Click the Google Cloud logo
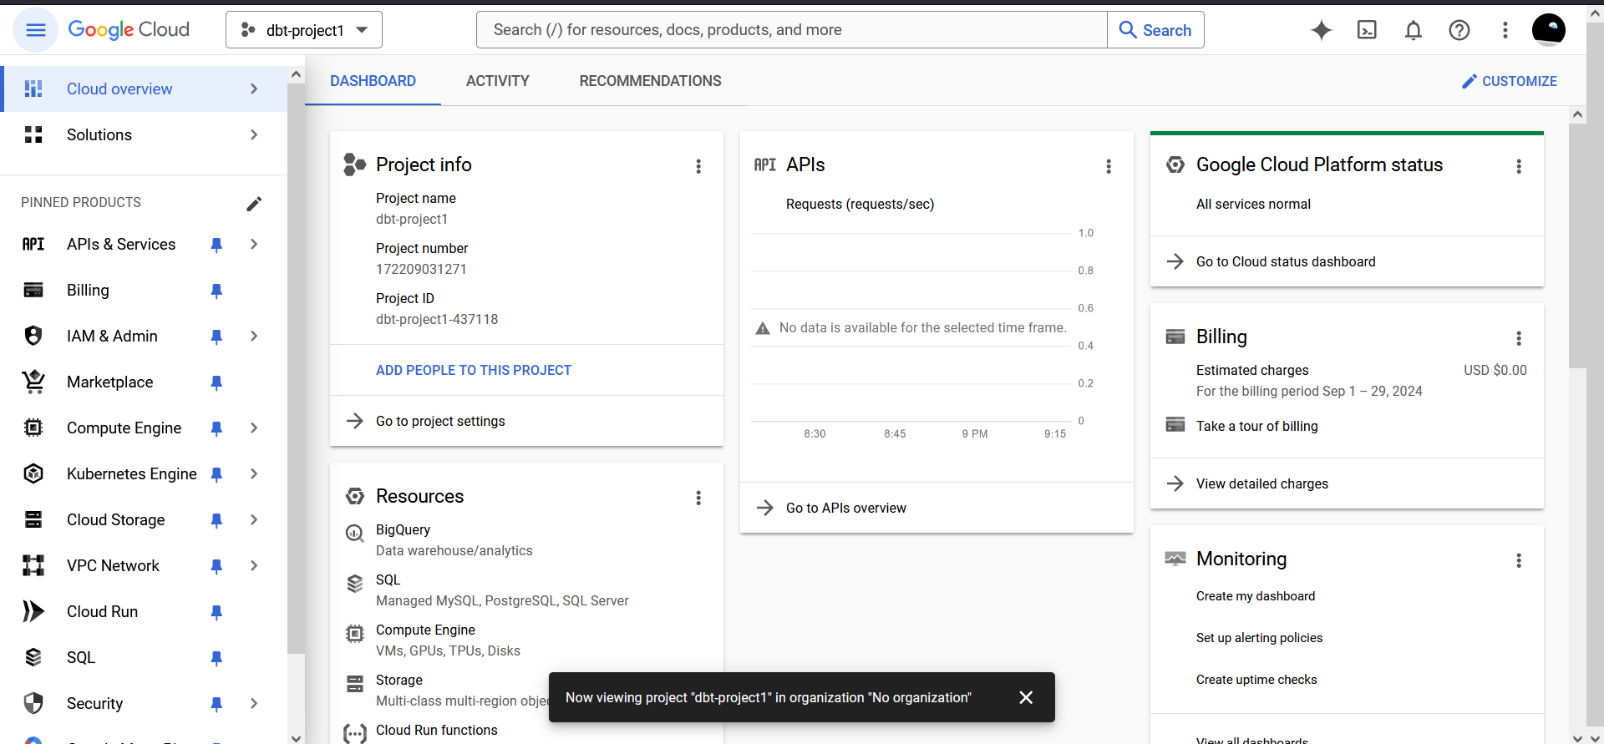1604x744 pixels. (x=129, y=30)
